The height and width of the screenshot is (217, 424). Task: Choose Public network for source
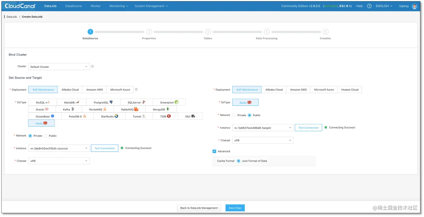click(46, 136)
